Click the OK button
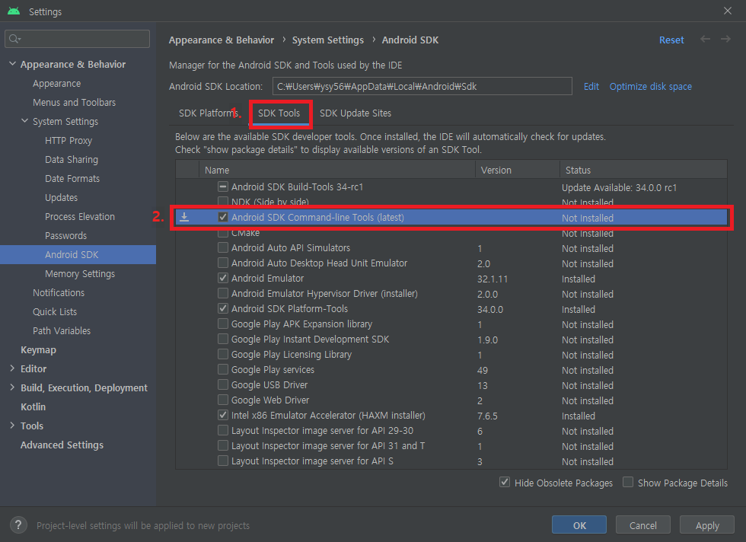 (579, 525)
